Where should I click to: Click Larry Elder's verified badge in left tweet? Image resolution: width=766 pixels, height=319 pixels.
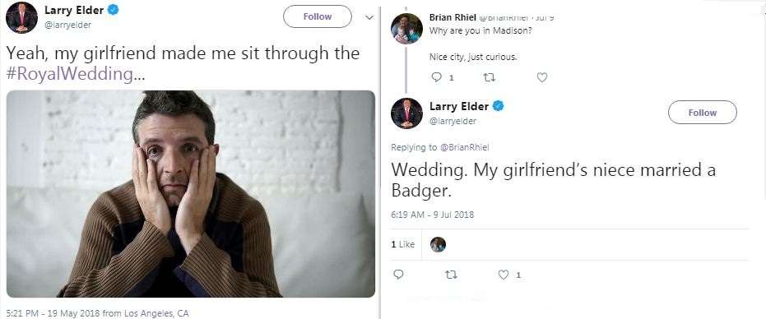(113, 10)
